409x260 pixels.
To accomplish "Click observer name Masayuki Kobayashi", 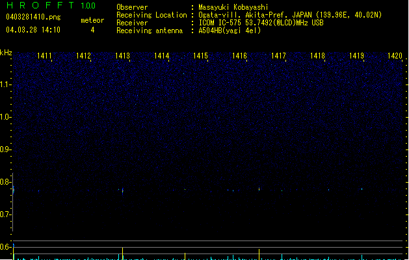I will point(233,7).
